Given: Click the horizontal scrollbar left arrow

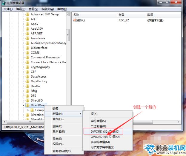Looking at the screenshot, I should pyautogui.click(x=4, y=122).
